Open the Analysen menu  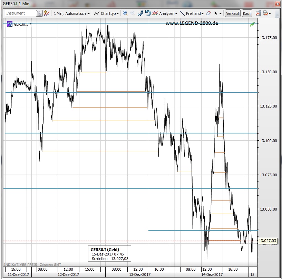165,13
